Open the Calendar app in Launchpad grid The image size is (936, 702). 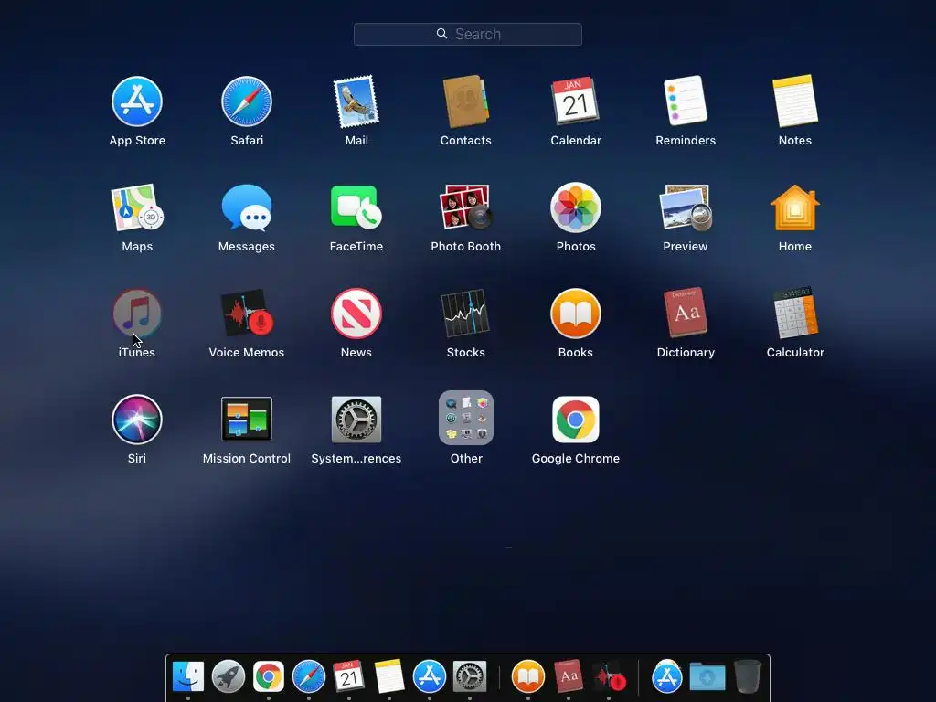pyautogui.click(x=576, y=101)
